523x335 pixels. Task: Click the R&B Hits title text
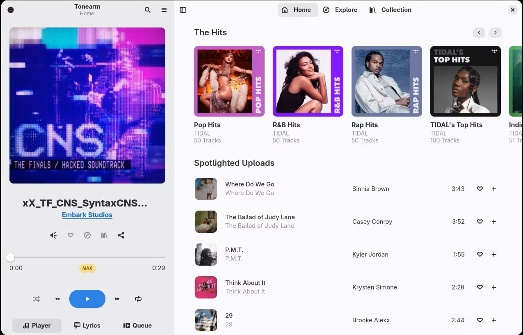[x=286, y=125]
